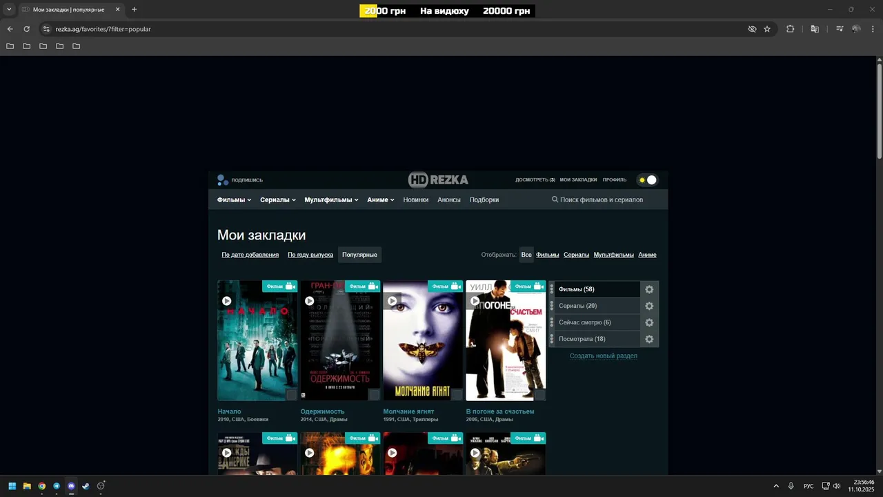
Task: Open the tab search dropdown arrow
Action: (9, 10)
